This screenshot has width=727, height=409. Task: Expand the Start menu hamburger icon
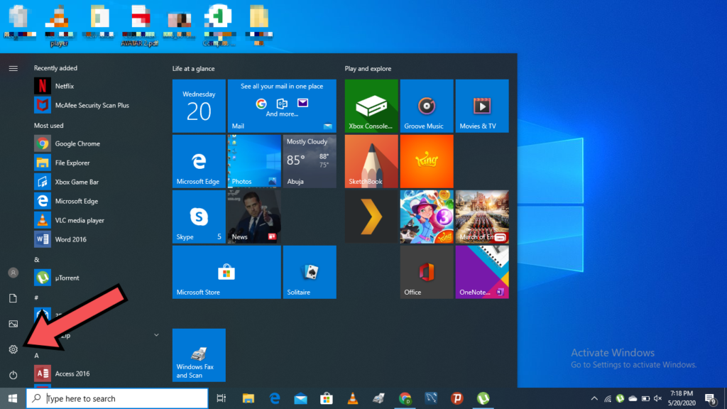point(13,69)
